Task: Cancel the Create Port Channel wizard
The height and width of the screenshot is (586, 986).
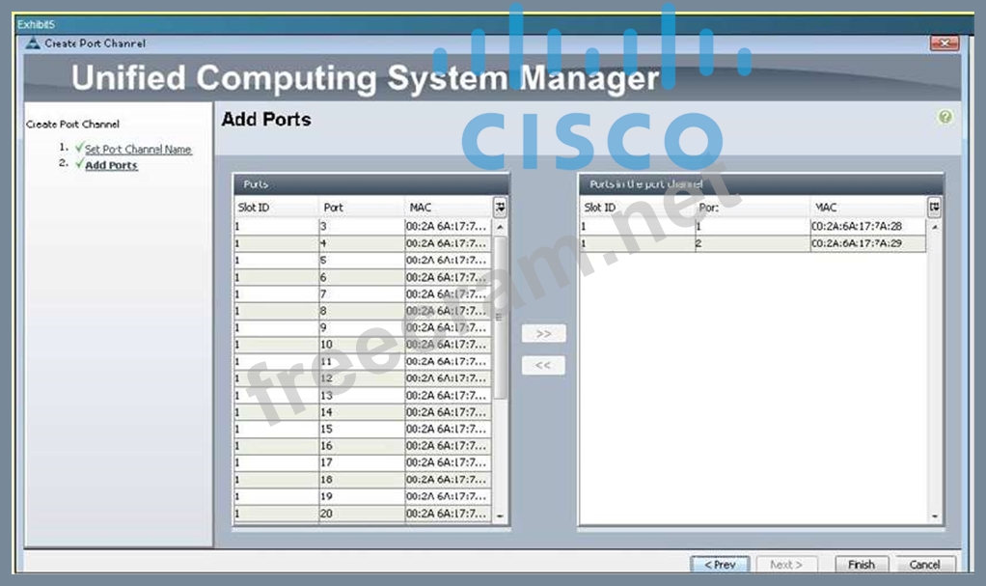Action: tap(923, 565)
